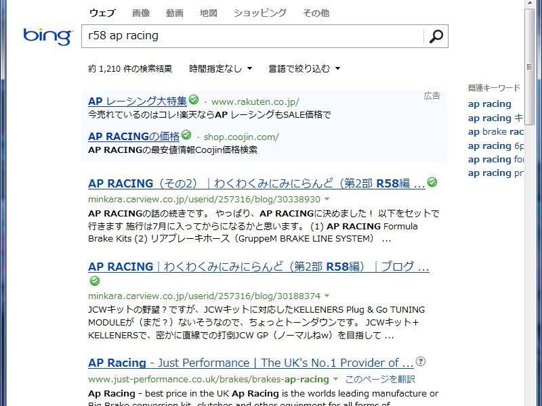Open the 時間指定なし time filter dropdown

(x=220, y=69)
